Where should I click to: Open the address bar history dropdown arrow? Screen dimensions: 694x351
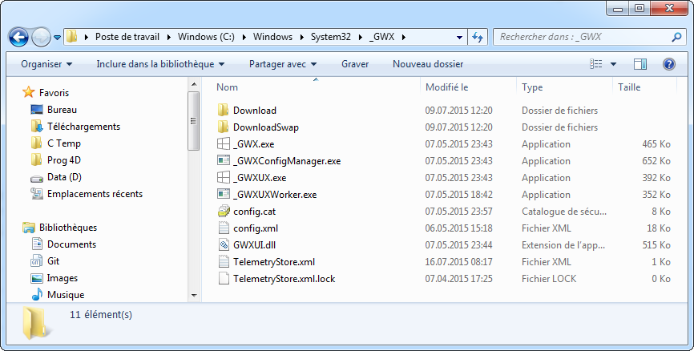[x=459, y=37]
